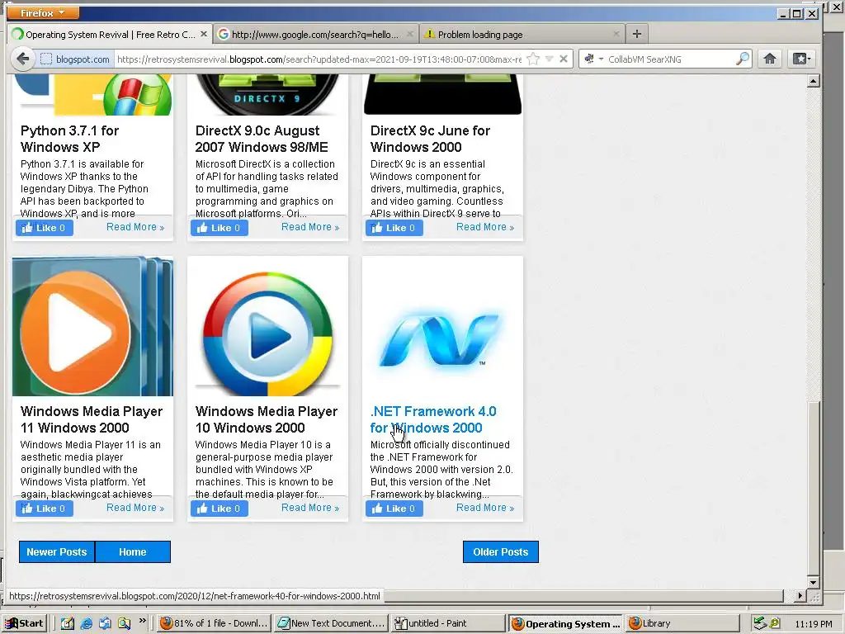Open the Windows Start menu
The width and height of the screenshot is (845, 634).
coord(24,623)
